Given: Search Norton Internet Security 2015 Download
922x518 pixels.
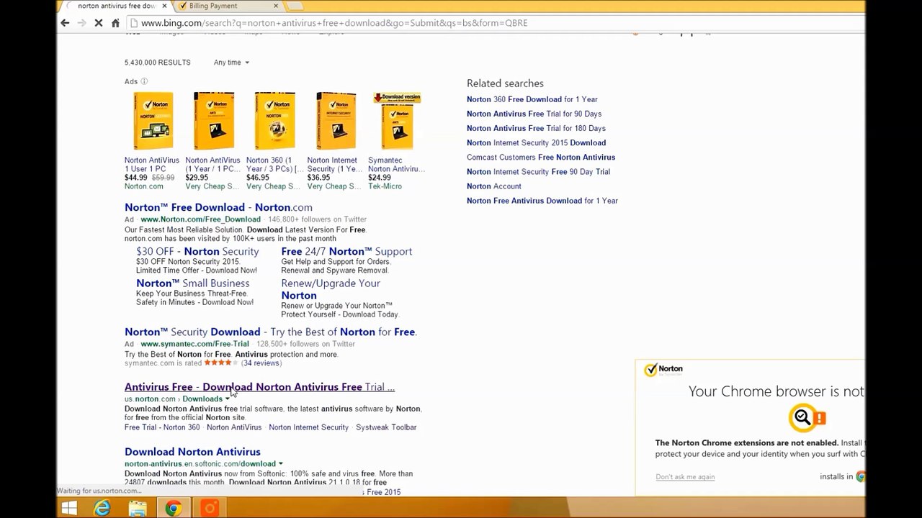Looking at the screenshot, I should pos(536,142).
